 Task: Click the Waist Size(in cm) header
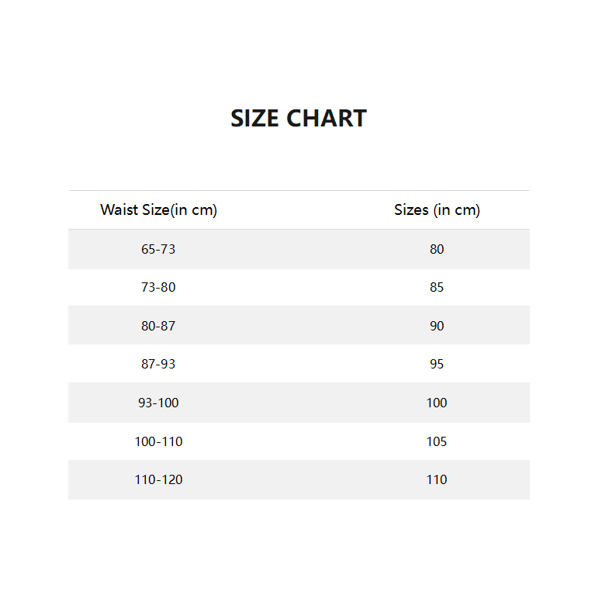(x=158, y=210)
